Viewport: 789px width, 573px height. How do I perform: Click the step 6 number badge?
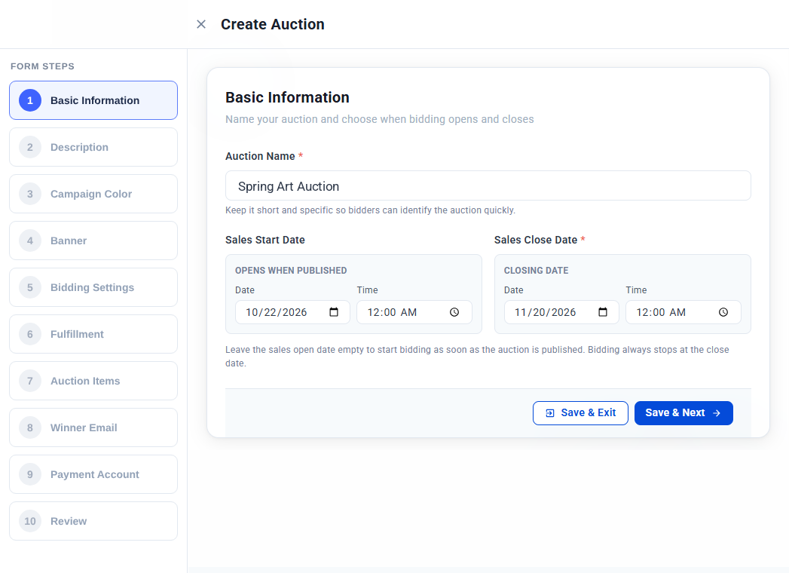tap(30, 334)
